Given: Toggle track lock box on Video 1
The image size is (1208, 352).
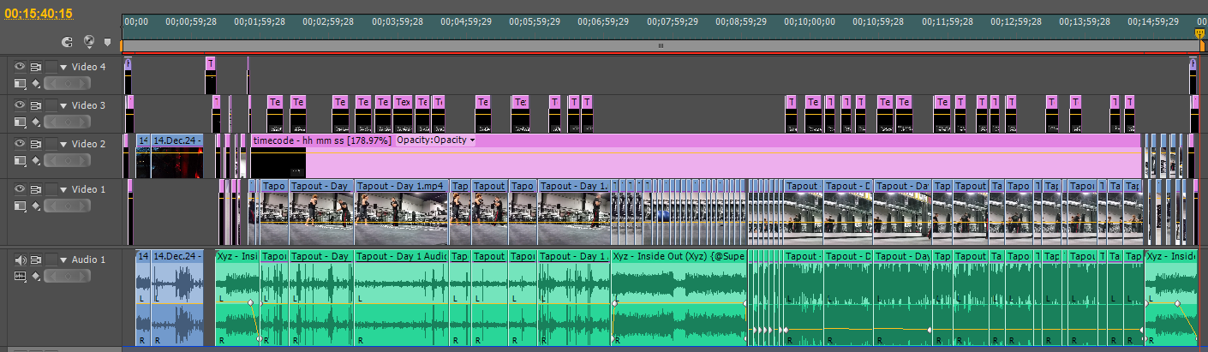Looking at the screenshot, I should (51, 189).
